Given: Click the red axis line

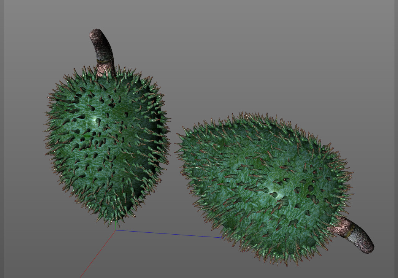Looking at the screenshot, I should 98,254.
